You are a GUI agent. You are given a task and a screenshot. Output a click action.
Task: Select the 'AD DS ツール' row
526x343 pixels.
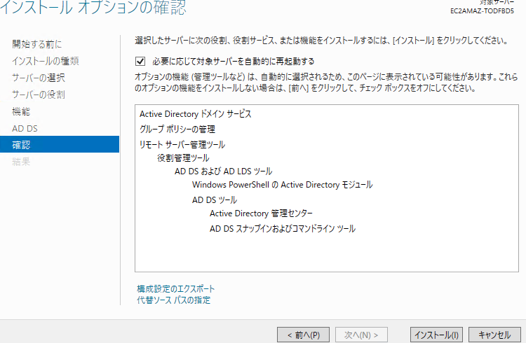point(215,200)
